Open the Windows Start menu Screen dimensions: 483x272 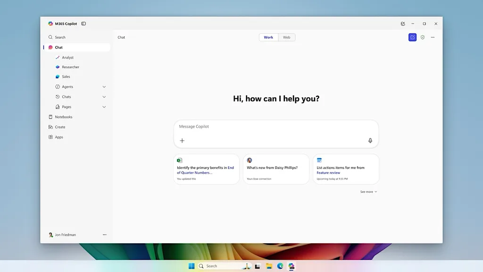click(x=192, y=266)
